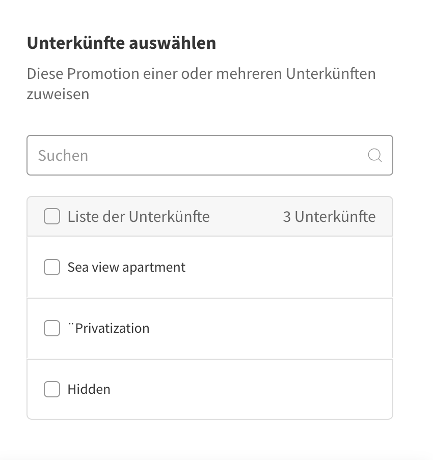Focus the Suchen search field
The height and width of the screenshot is (463, 433).
click(204, 155)
